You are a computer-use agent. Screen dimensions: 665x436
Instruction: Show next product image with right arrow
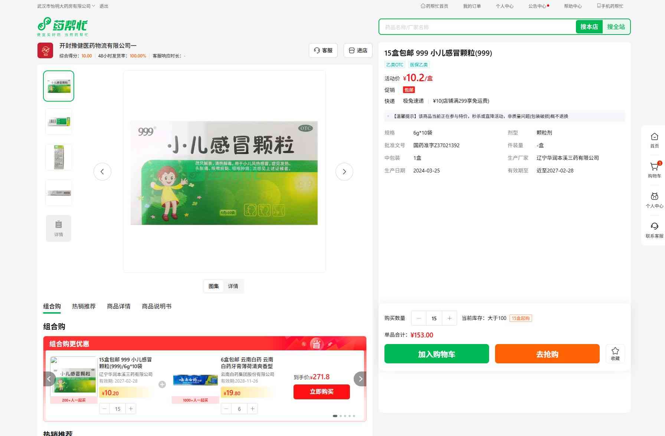344,172
